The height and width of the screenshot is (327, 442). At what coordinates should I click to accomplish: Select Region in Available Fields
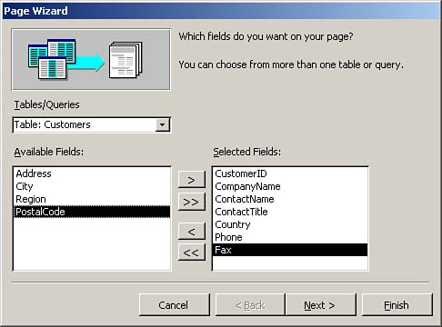pos(92,199)
